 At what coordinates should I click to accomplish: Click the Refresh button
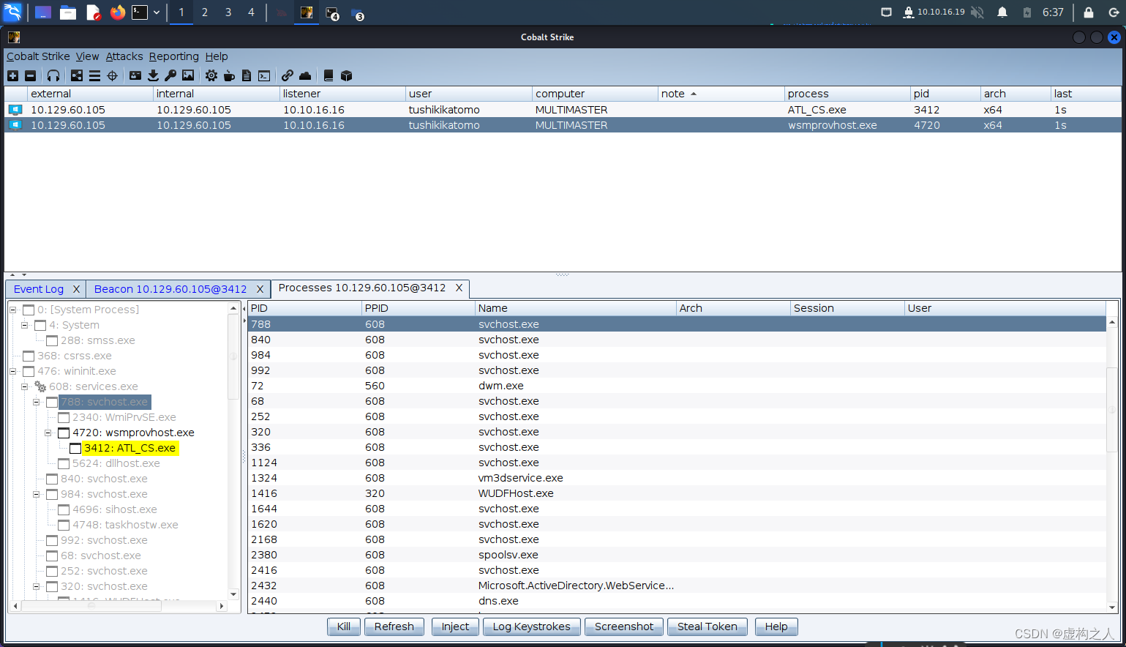394,627
